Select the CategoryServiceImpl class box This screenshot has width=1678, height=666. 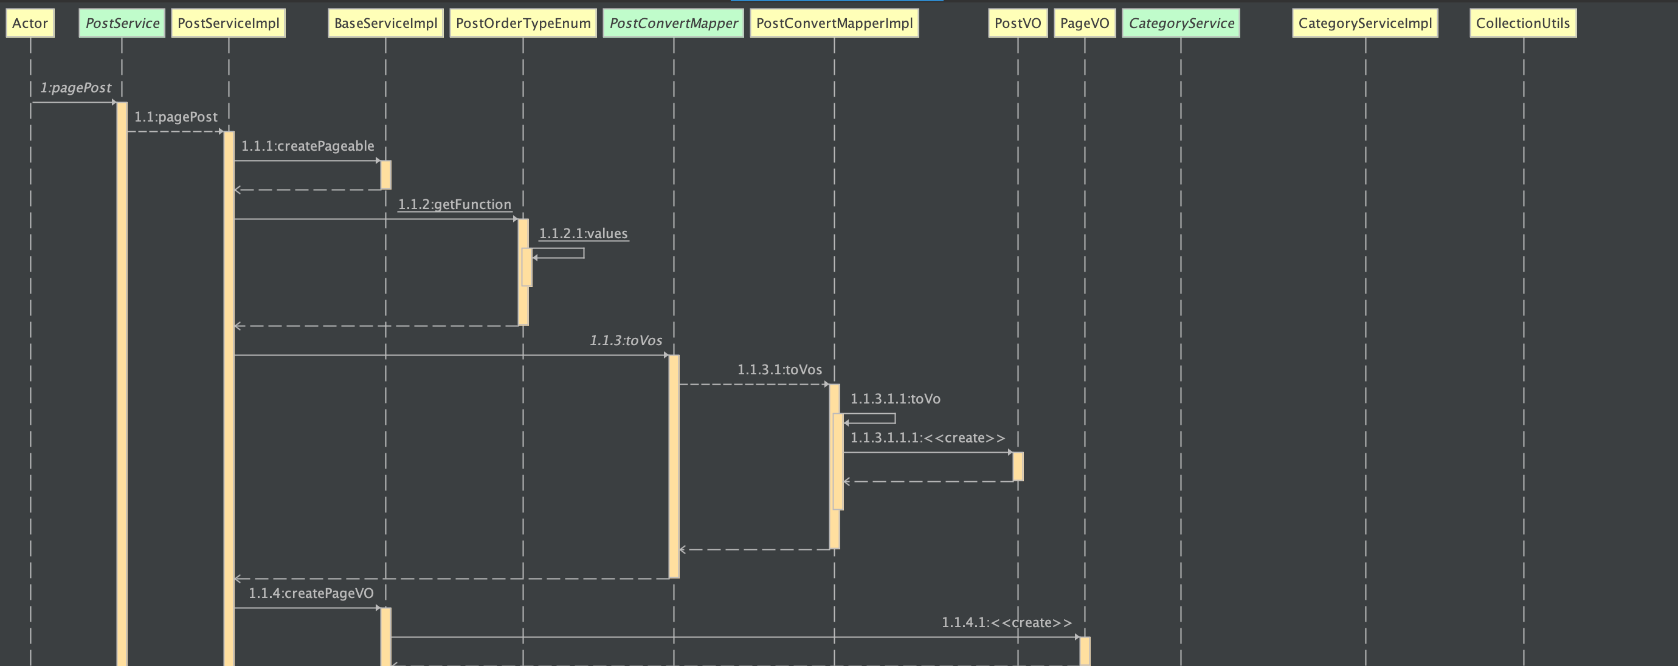tap(1366, 24)
